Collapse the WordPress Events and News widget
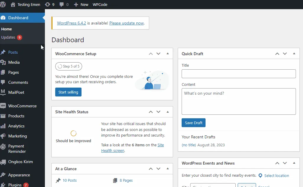Screen dimensions: 303x187 click(x=294, y=163)
